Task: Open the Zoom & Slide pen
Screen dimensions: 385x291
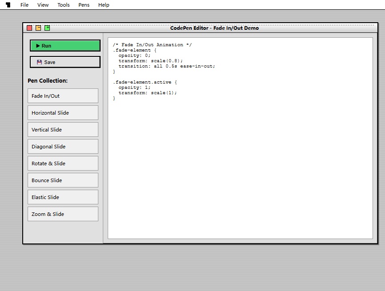Action: point(63,214)
